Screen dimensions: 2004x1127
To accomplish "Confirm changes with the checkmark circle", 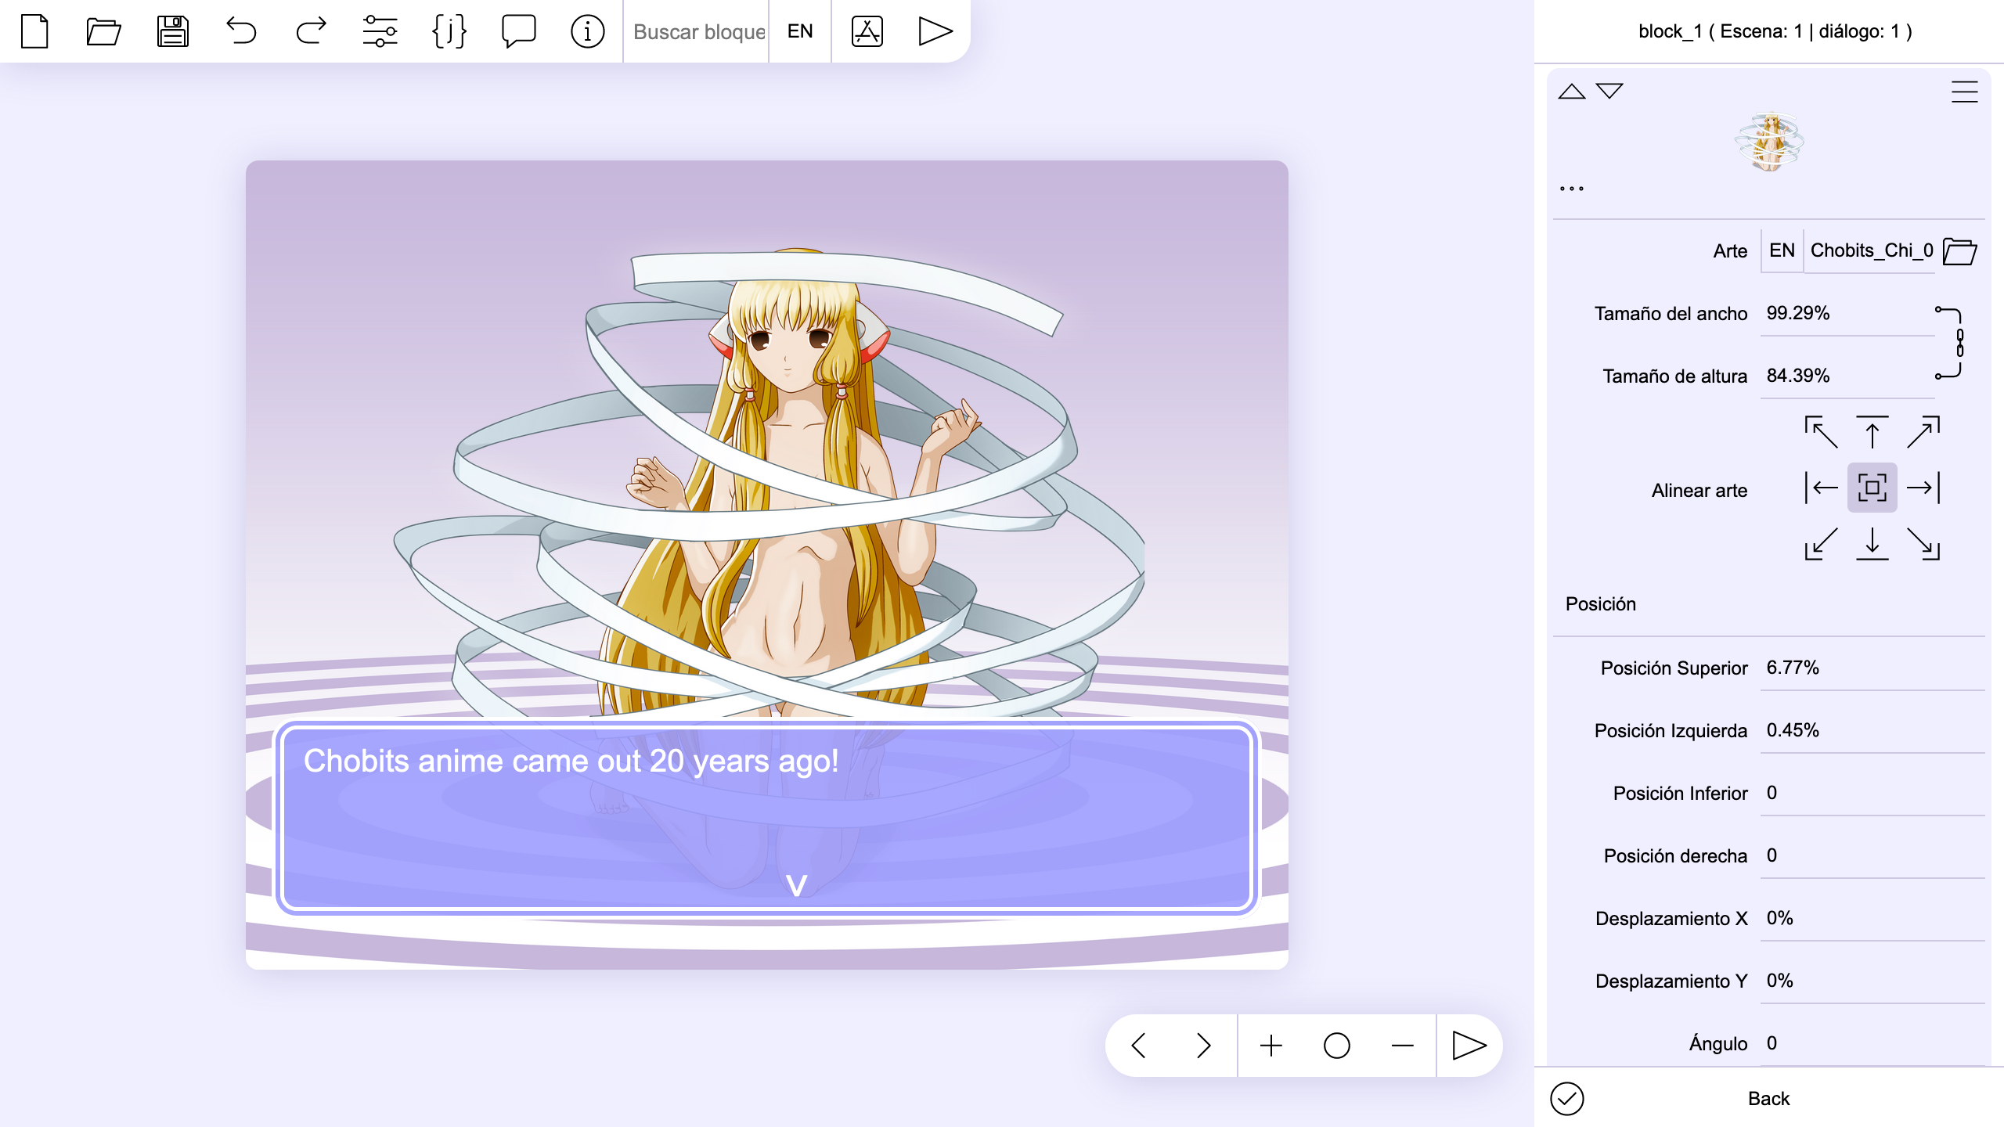I will point(1566,1099).
